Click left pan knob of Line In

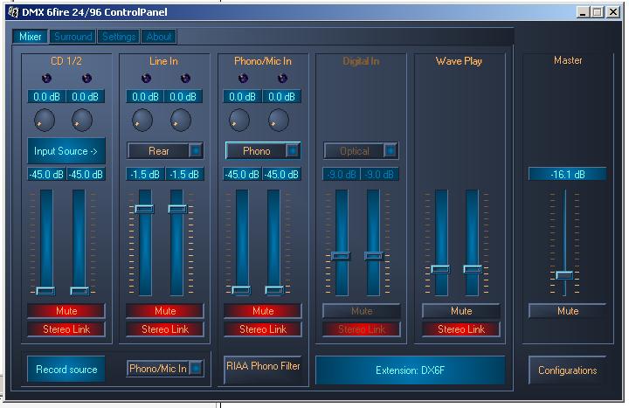(x=142, y=120)
